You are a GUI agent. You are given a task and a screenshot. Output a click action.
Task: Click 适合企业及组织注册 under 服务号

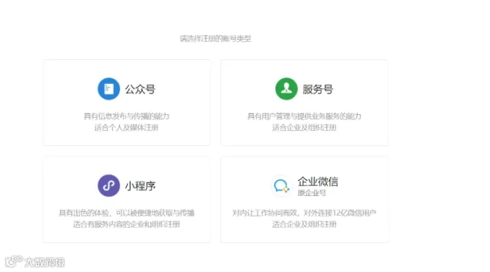[304, 127]
